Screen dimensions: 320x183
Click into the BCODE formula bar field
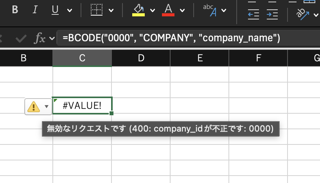(172, 38)
